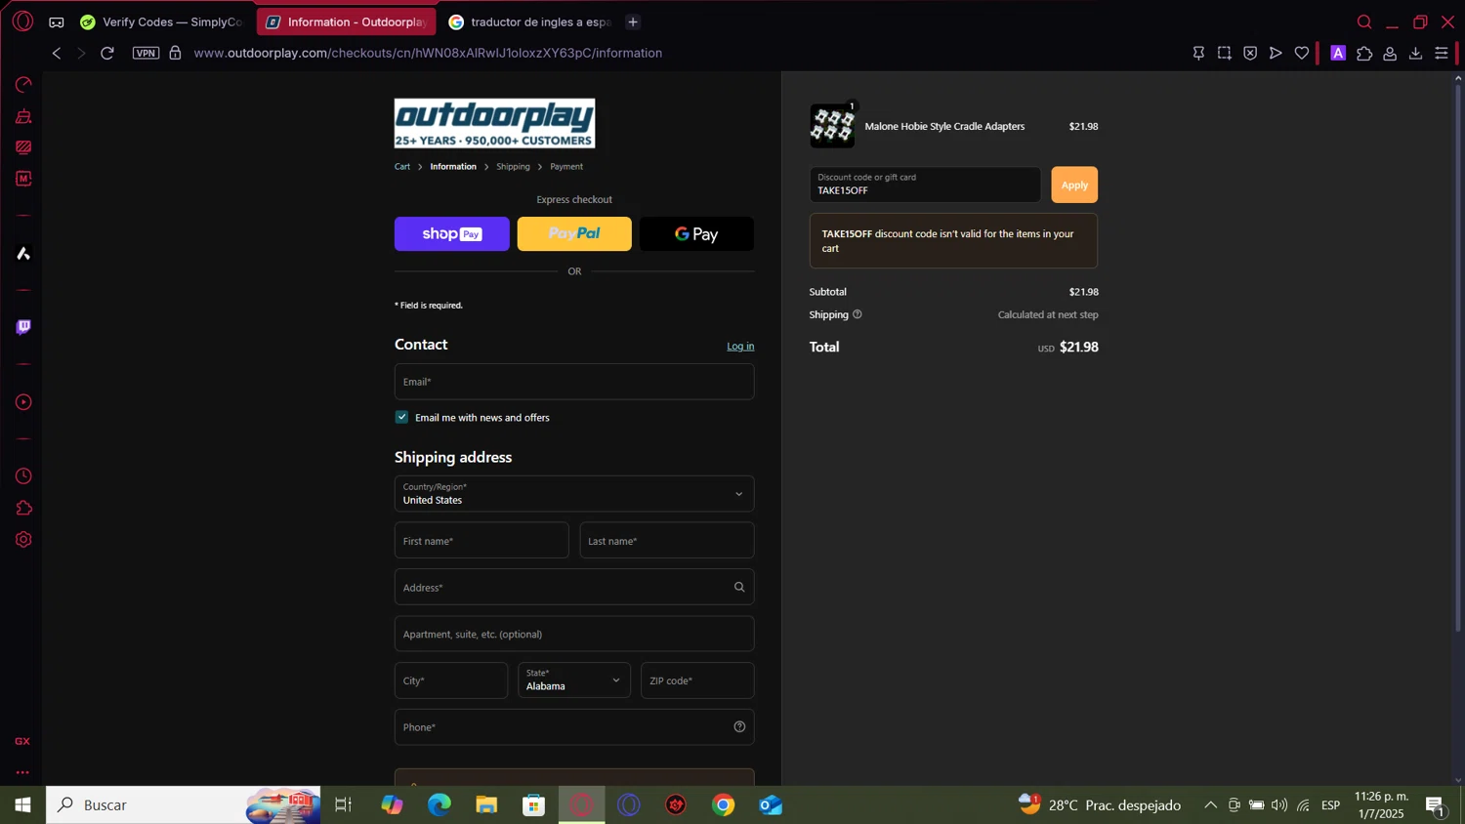This screenshot has height=824, width=1465.
Task: Open Twitch in the sidebar
Action: point(23,327)
